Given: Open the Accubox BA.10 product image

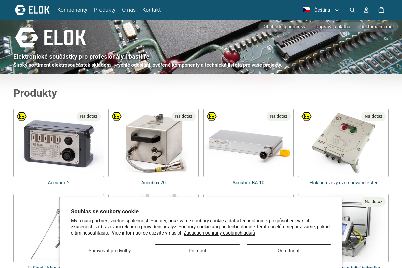Looking at the screenshot, I should coord(249,143).
